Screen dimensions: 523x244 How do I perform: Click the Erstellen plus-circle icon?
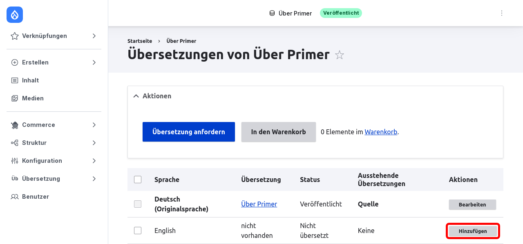(x=15, y=62)
